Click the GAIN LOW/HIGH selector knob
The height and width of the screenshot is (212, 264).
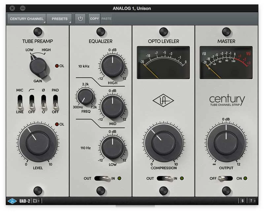pyautogui.click(x=38, y=67)
